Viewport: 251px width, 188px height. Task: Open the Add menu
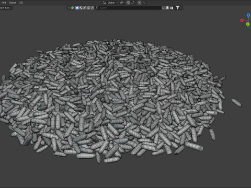tap(4, 3)
